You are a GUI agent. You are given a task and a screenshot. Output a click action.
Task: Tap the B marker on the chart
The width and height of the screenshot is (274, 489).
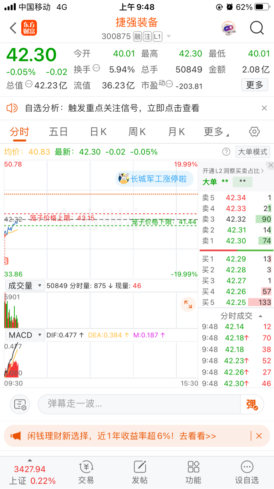coord(6,261)
